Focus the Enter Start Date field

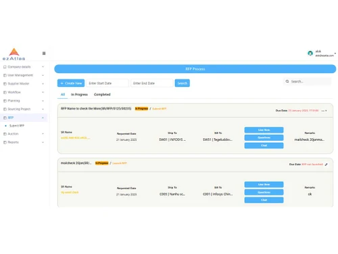(107, 83)
